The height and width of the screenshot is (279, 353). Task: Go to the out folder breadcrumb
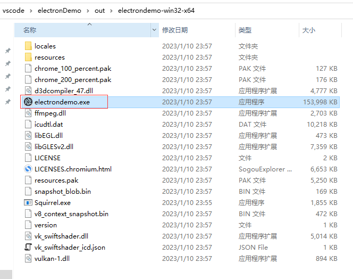point(99,11)
